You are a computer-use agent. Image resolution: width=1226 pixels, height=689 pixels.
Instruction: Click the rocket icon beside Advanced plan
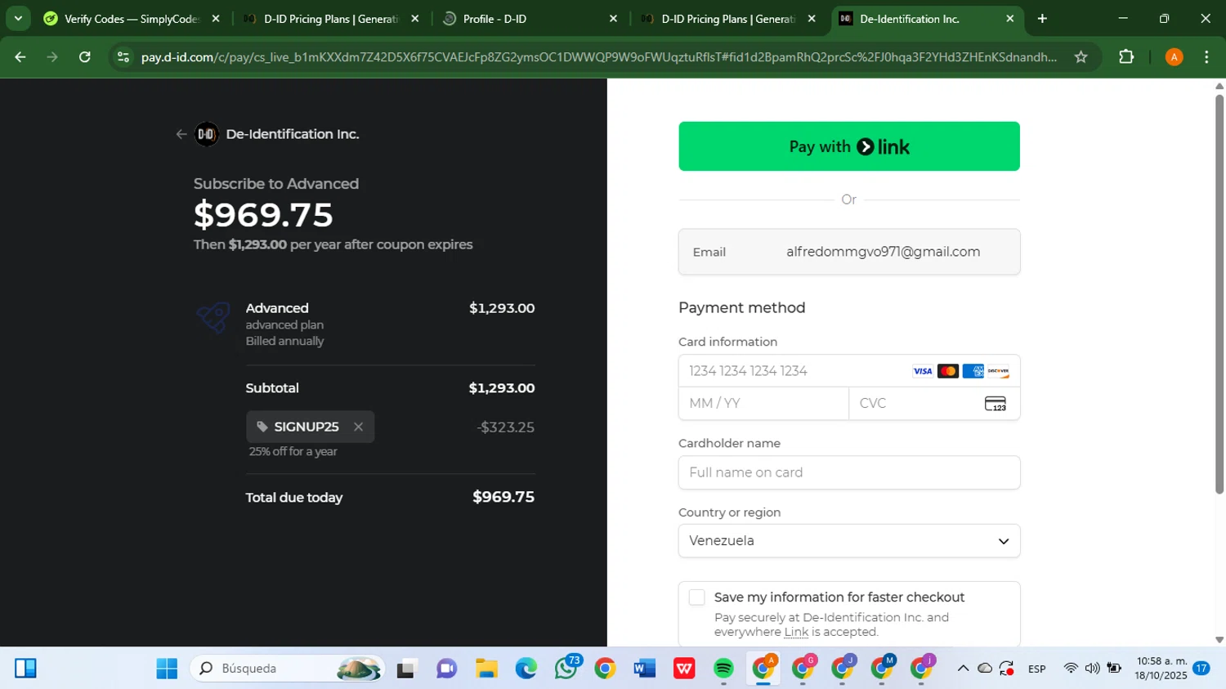coord(213,317)
